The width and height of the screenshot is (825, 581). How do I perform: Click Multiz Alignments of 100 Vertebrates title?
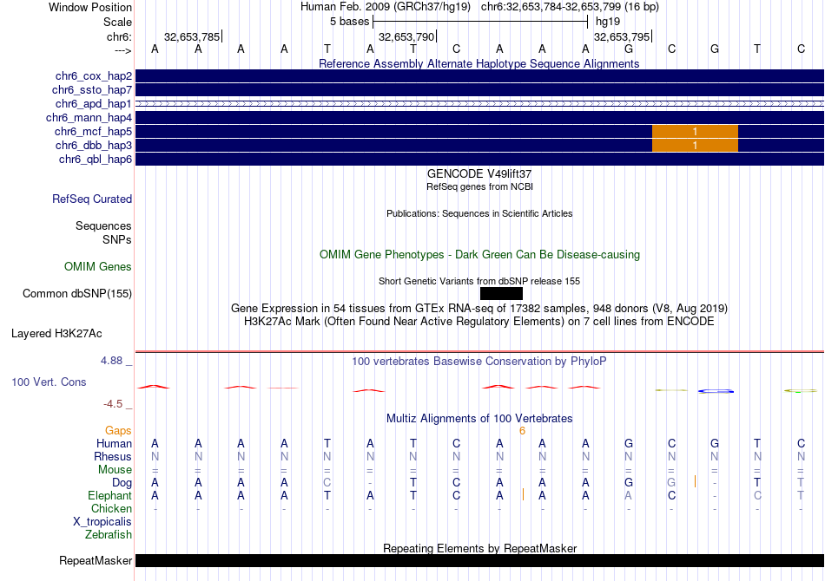(479, 419)
